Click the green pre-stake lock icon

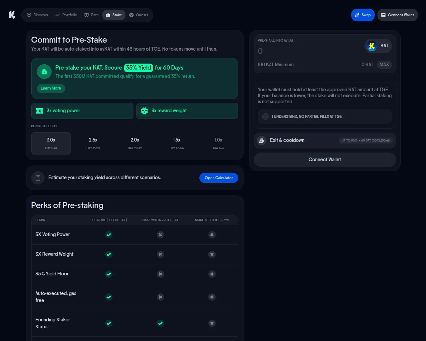tap(44, 72)
